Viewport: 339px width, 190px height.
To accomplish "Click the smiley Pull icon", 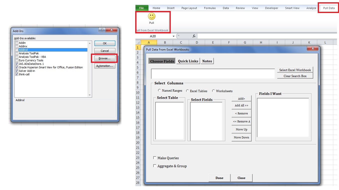I will coord(151,17).
